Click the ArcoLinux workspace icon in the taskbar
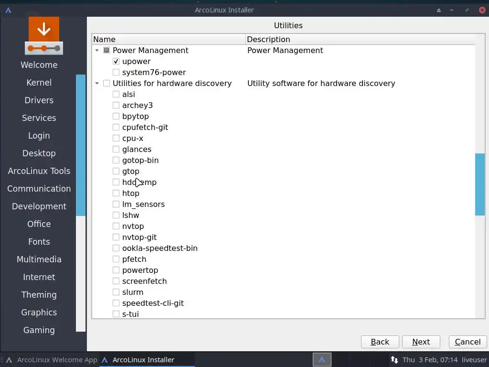This screenshot has width=489, height=367. point(322,360)
